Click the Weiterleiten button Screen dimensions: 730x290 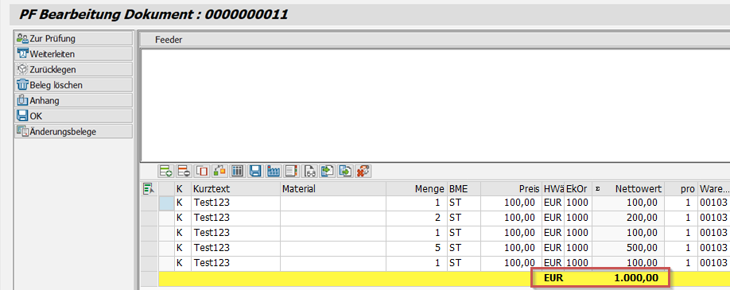click(x=74, y=53)
